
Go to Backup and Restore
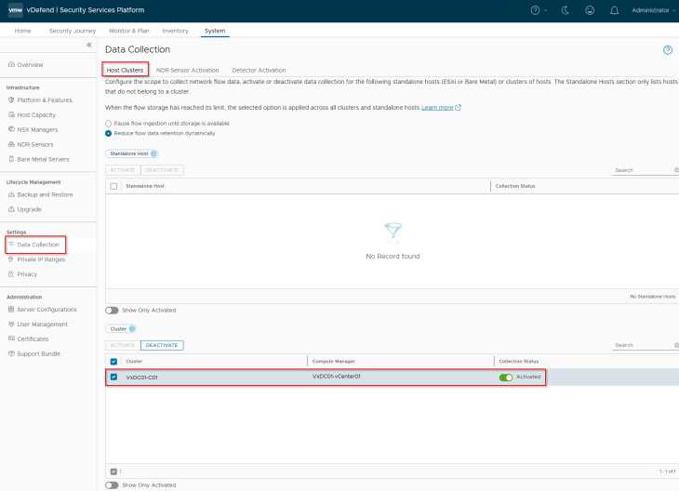pyautogui.click(x=45, y=194)
